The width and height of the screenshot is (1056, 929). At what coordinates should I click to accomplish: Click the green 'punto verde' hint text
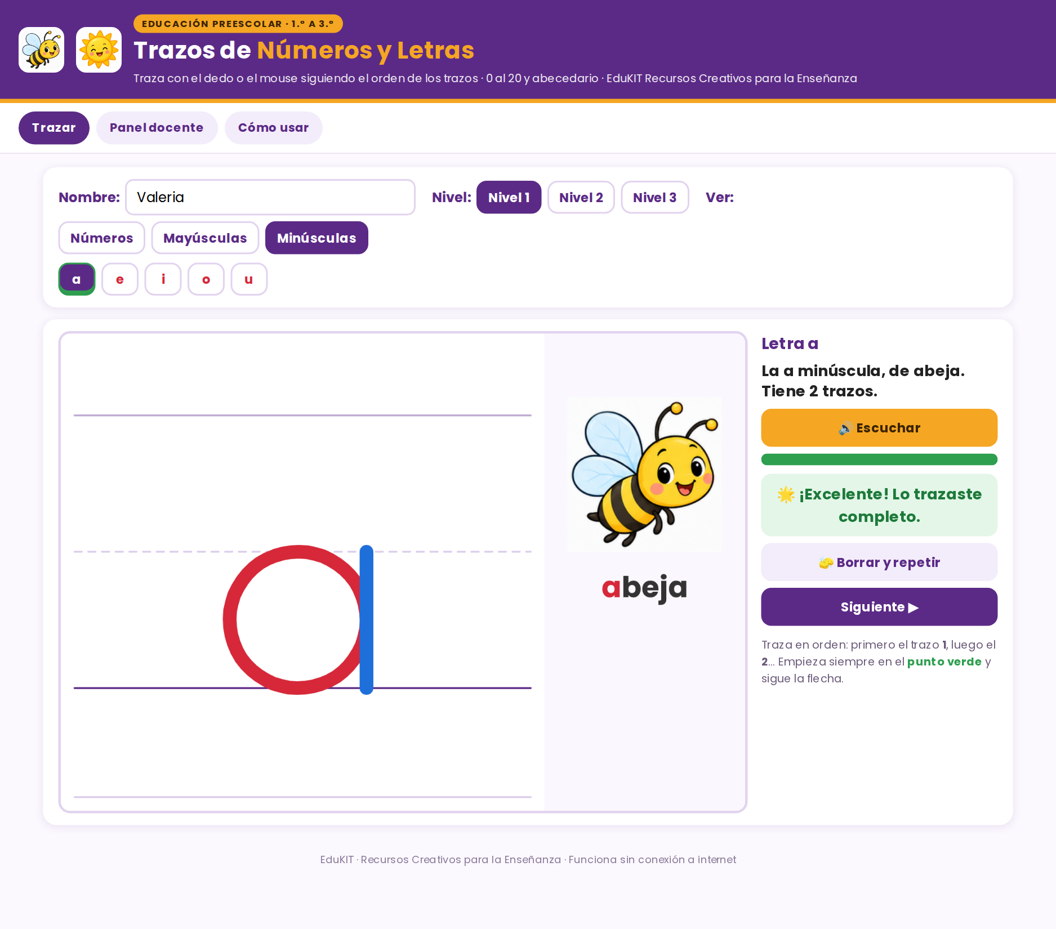click(x=944, y=662)
